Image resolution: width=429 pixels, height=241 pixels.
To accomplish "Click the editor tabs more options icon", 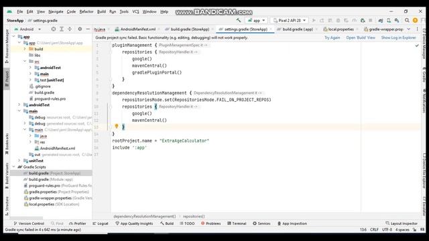I will [x=417, y=29].
